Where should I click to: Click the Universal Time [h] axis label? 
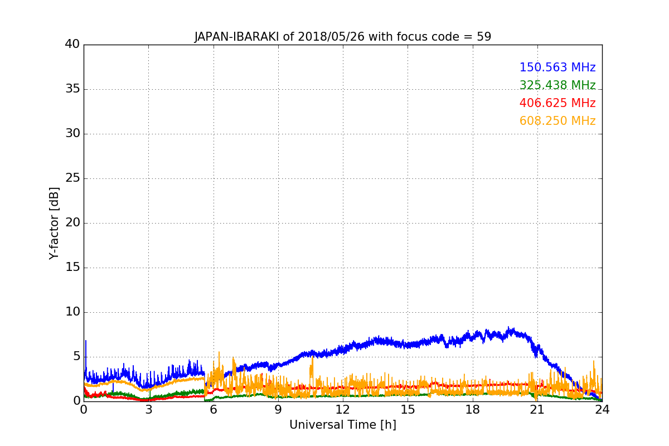pyautogui.click(x=343, y=425)
